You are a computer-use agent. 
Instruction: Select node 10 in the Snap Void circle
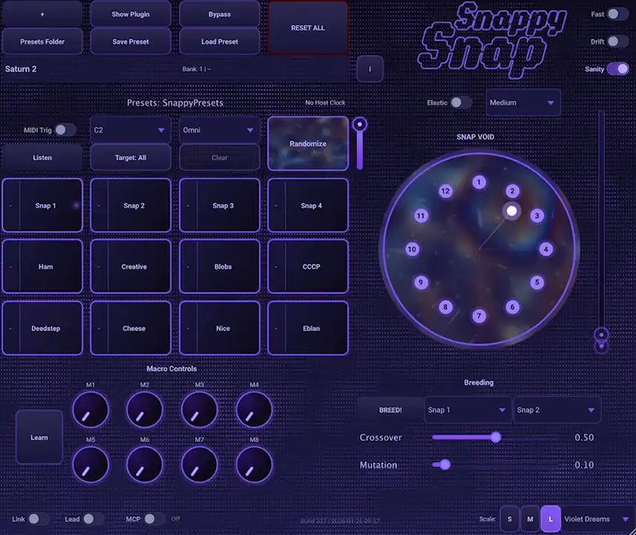(412, 250)
